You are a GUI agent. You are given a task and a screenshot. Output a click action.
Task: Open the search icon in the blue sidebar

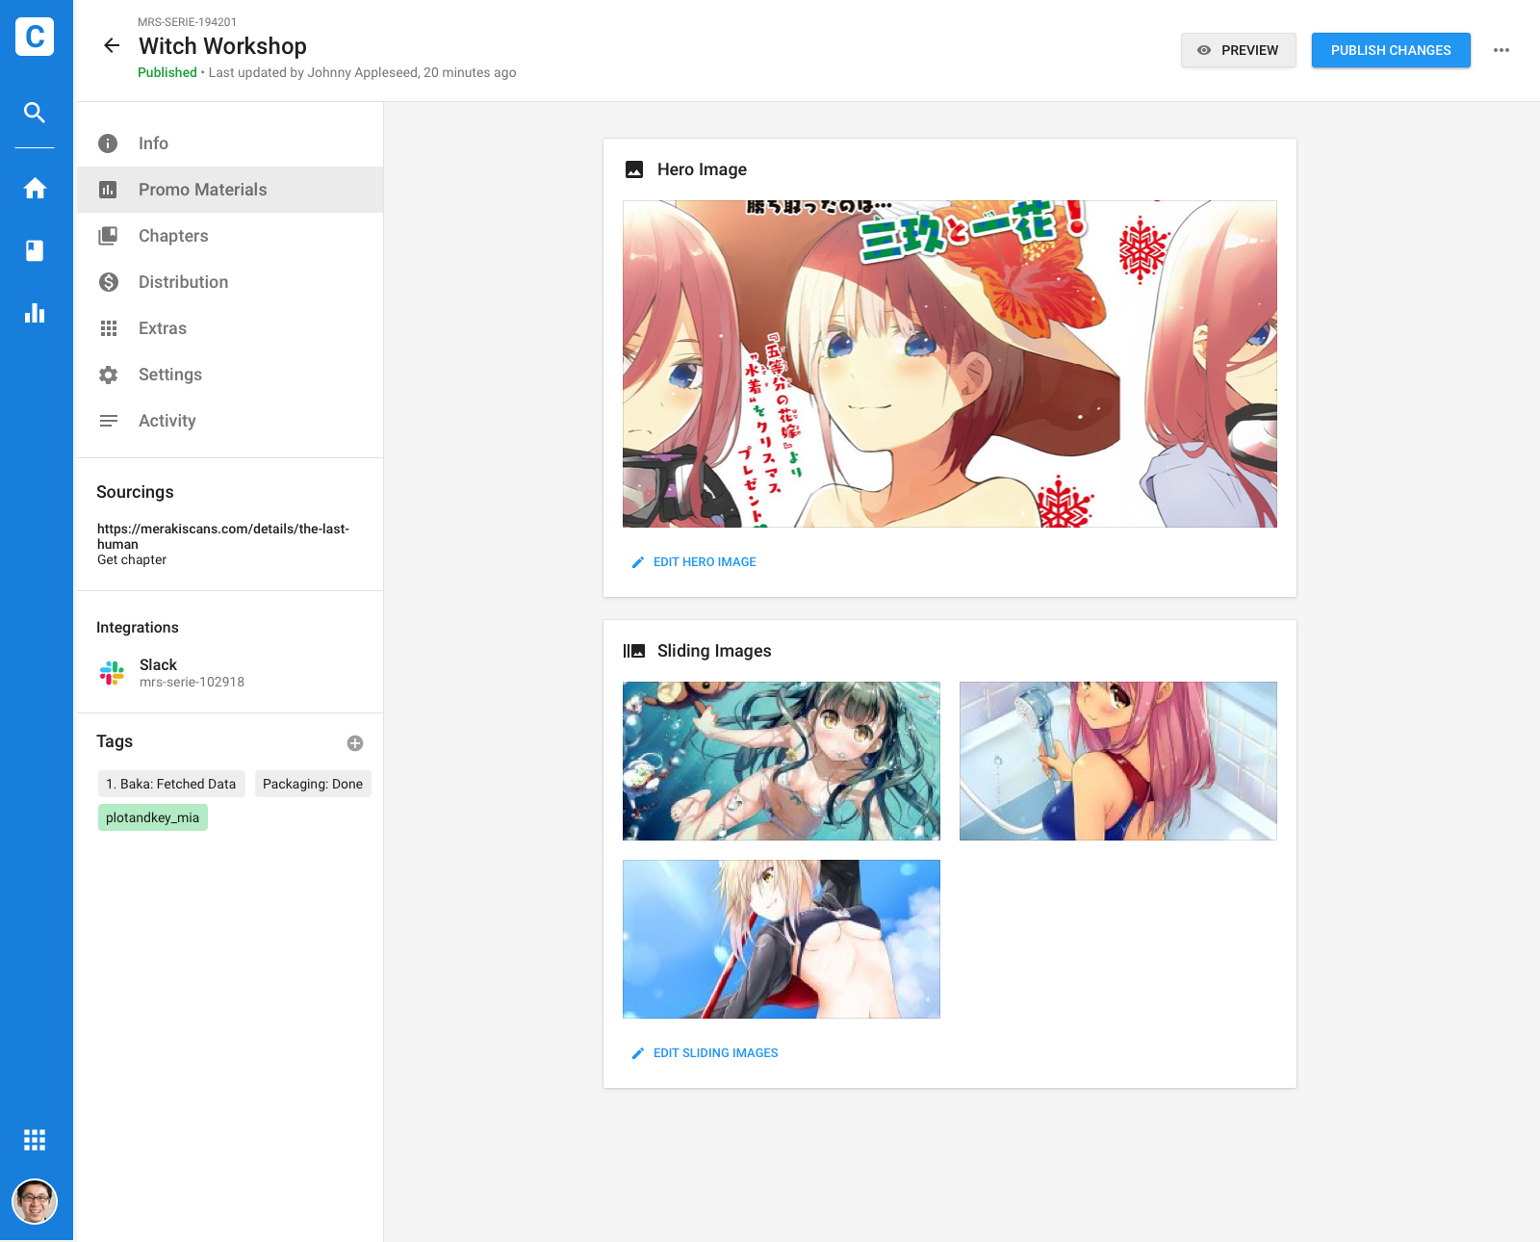35,113
